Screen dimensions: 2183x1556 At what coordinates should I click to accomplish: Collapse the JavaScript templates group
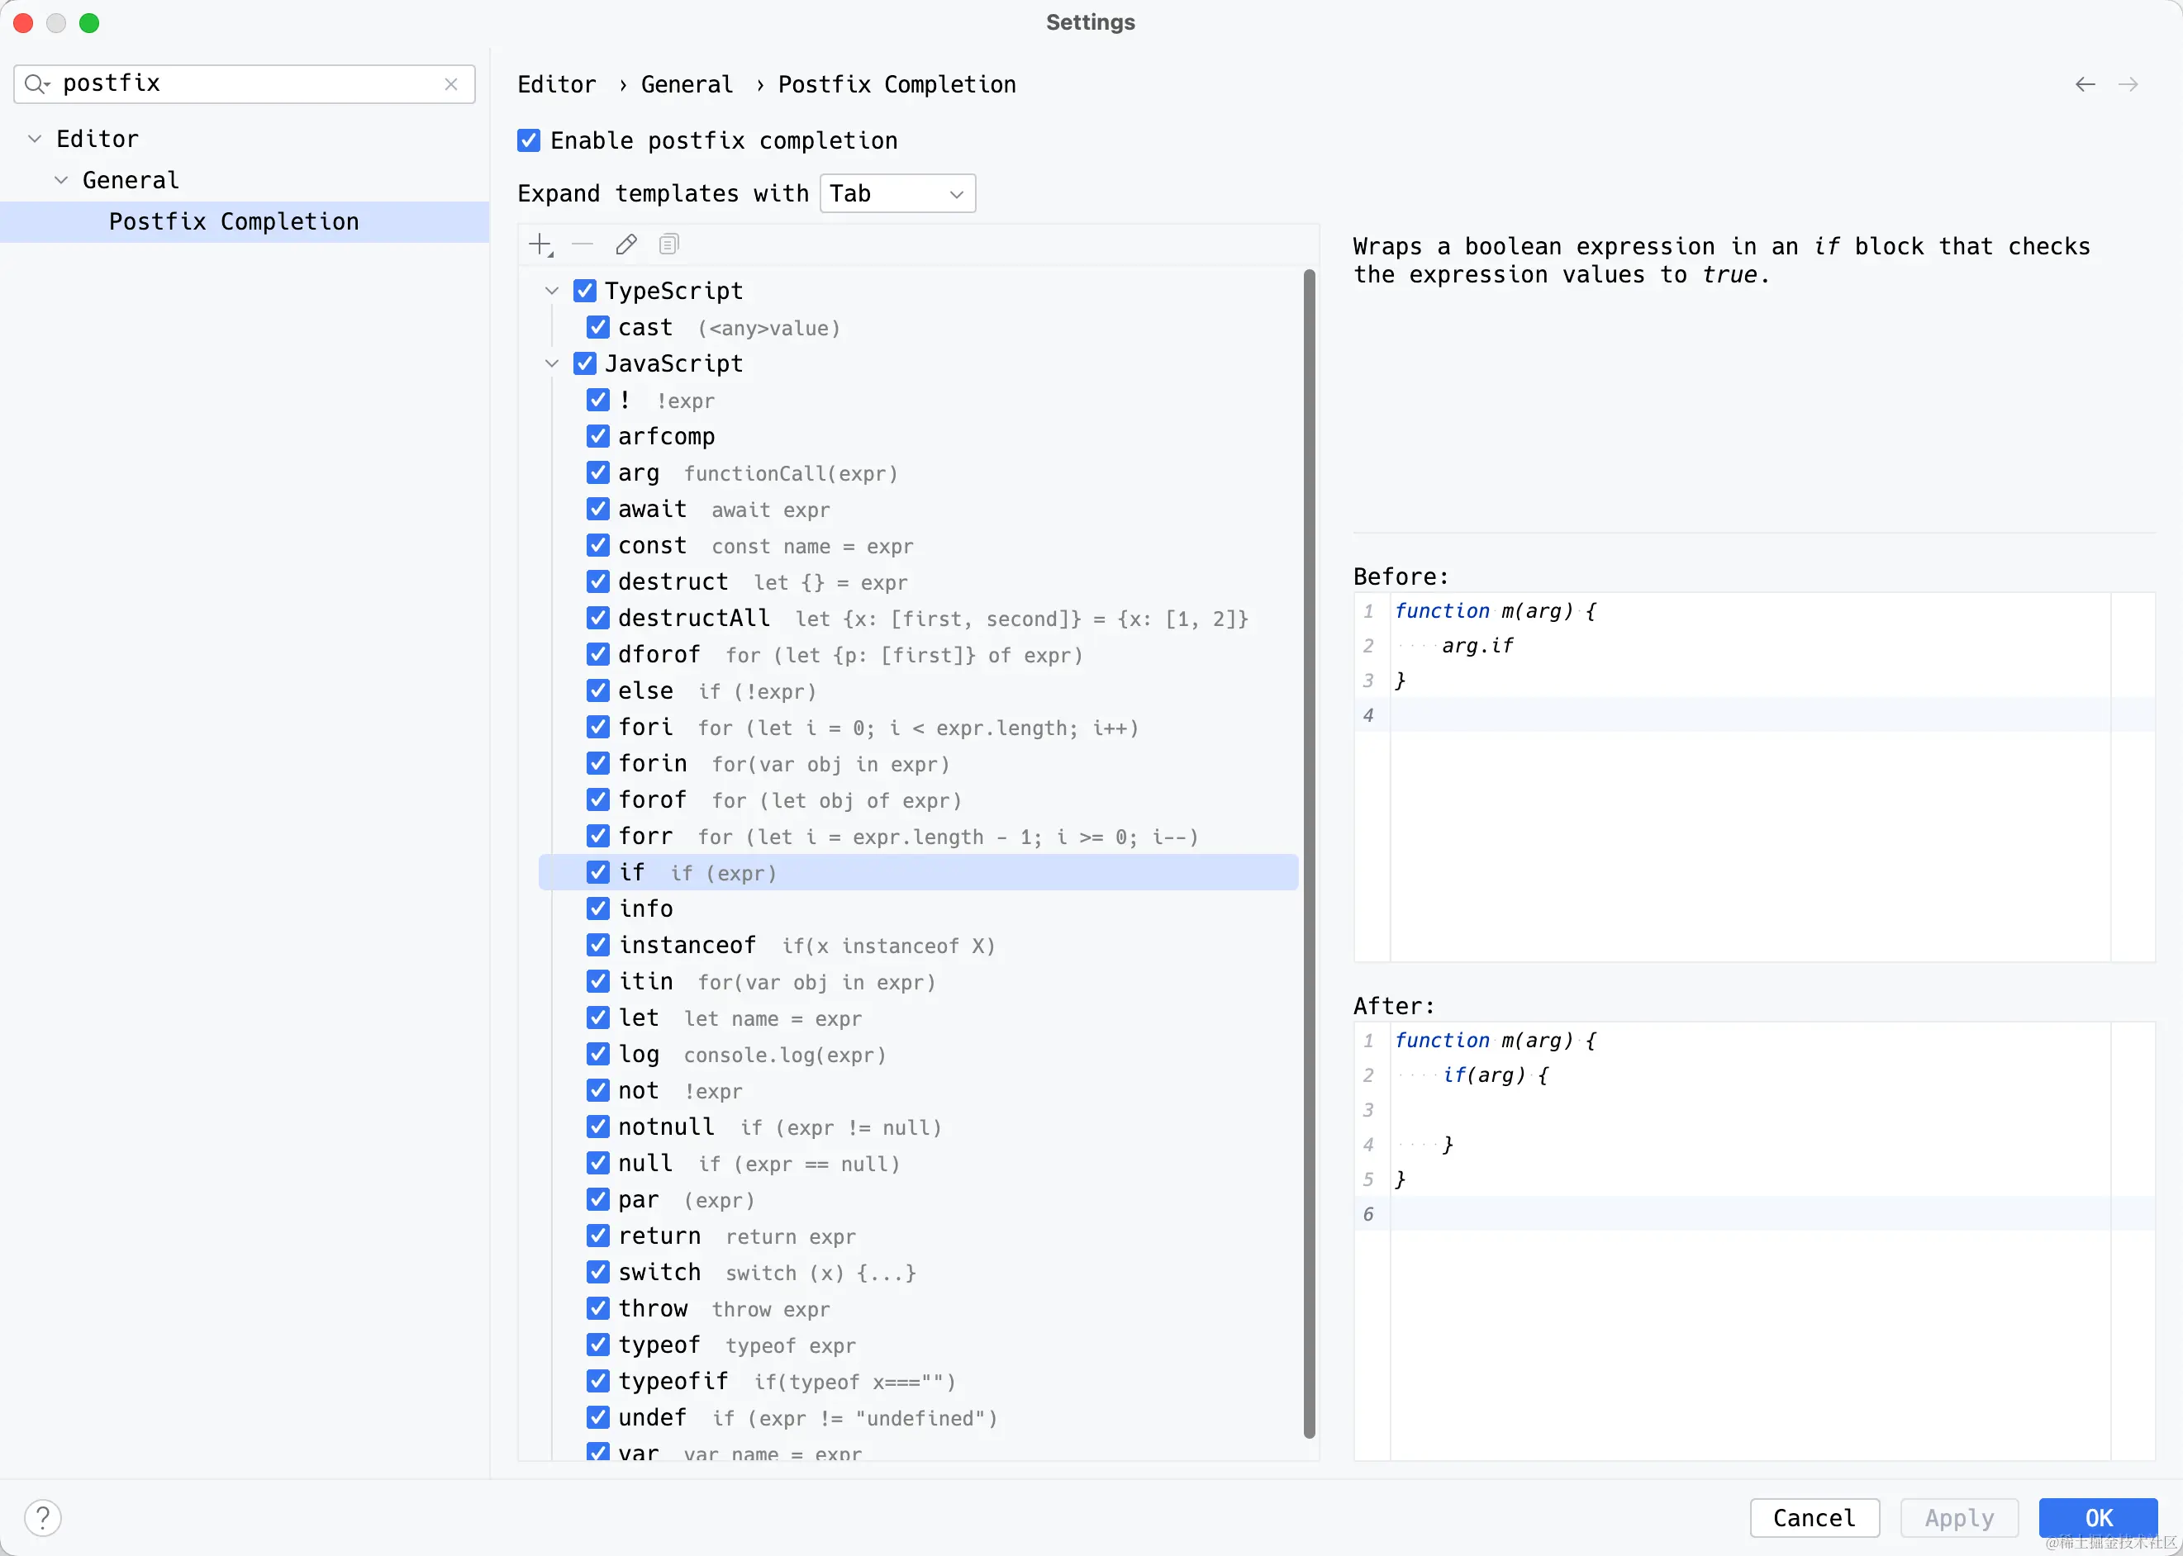552,364
